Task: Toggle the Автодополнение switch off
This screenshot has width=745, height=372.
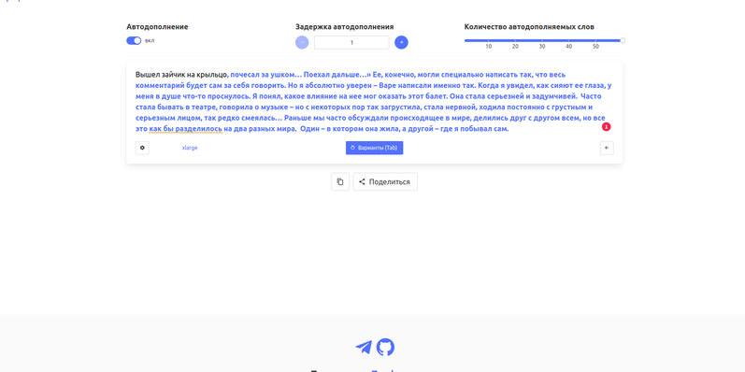Action: 134,41
